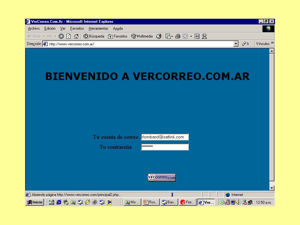This screenshot has height=225, width=300.
Task: Click the yellow lightning quick launch icon
Action: [x=87, y=202]
